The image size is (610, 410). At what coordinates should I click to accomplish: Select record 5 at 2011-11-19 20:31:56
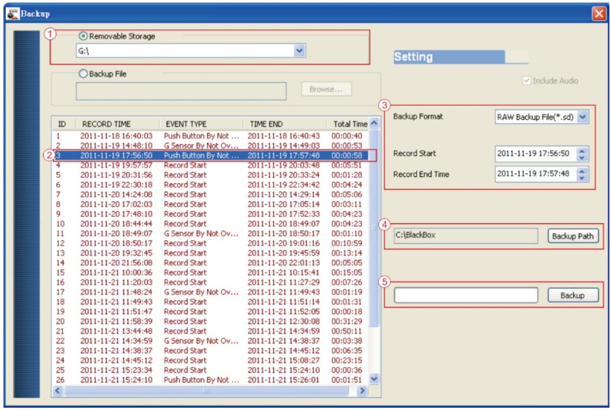pyautogui.click(x=211, y=175)
